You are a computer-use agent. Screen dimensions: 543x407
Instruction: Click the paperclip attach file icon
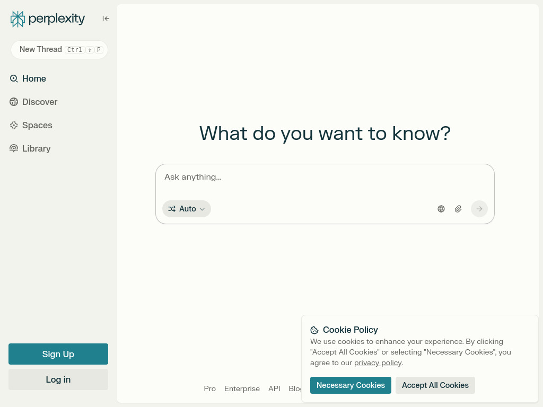[458, 209]
